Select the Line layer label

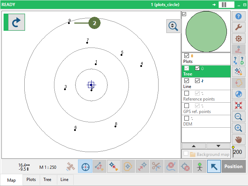point(187,87)
